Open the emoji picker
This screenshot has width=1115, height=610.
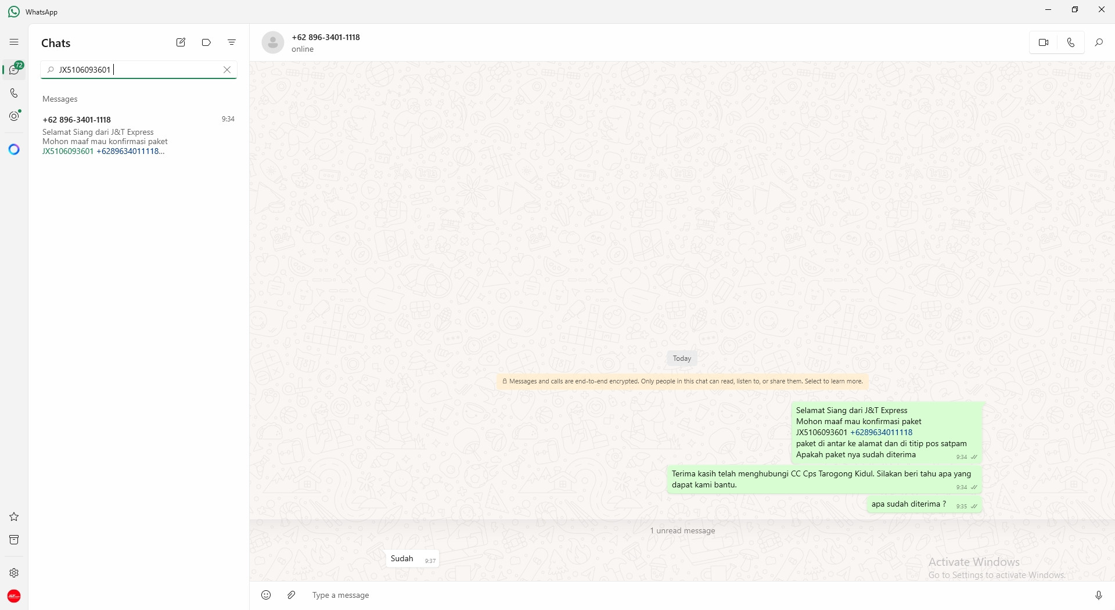coord(266,595)
